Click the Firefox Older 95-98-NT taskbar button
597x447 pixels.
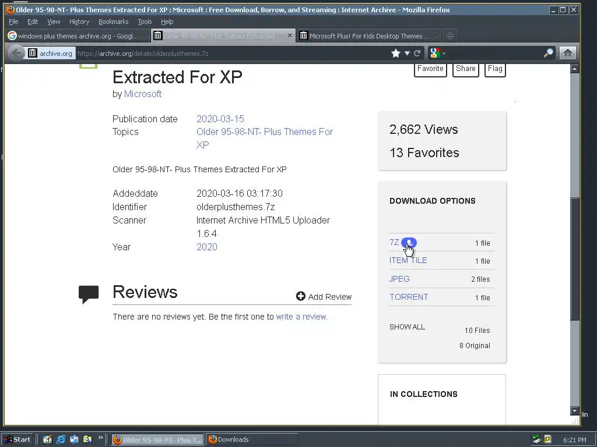click(x=158, y=439)
